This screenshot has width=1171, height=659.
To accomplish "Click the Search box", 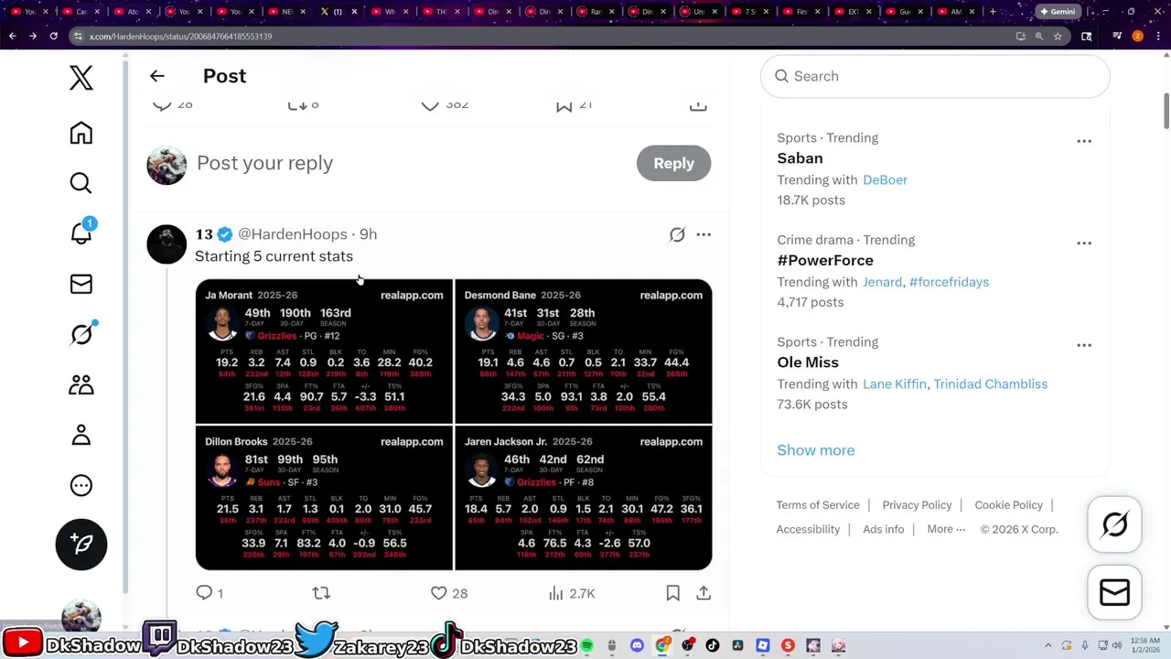I will click(935, 76).
